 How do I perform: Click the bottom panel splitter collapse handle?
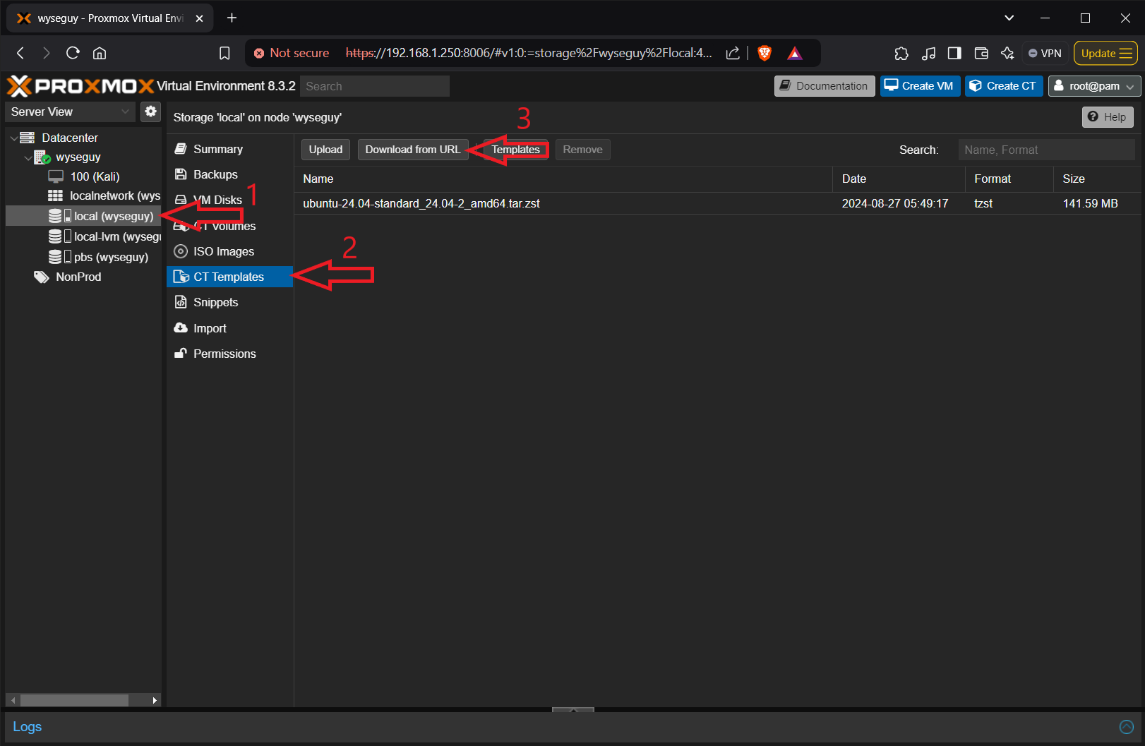click(572, 709)
